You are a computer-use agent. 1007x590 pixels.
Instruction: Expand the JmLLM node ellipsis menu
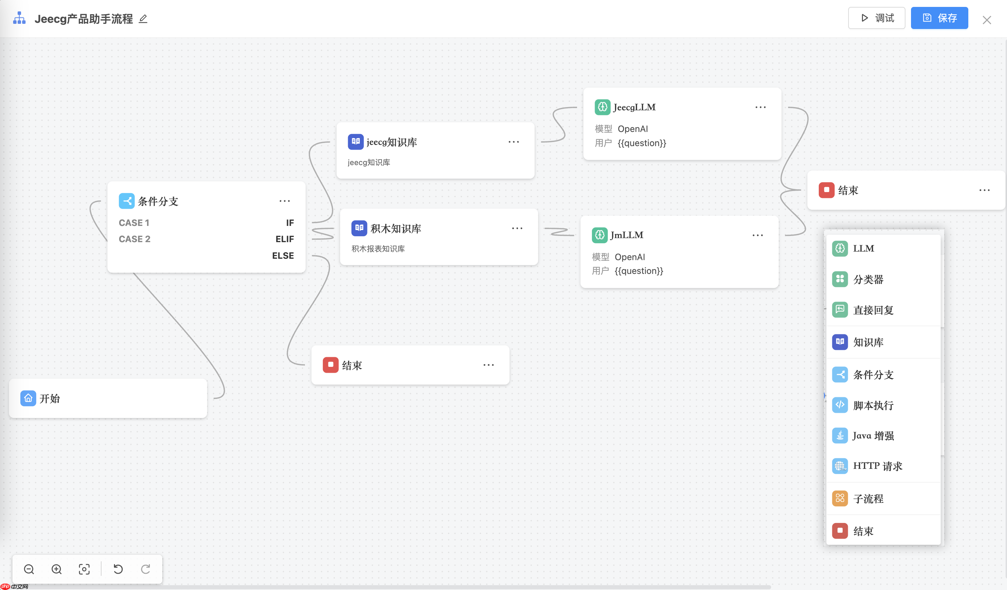pyautogui.click(x=757, y=235)
